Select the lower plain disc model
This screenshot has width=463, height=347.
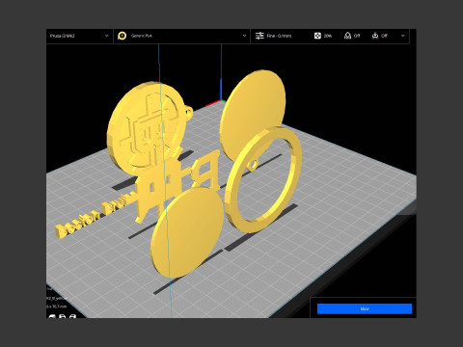(187, 233)
